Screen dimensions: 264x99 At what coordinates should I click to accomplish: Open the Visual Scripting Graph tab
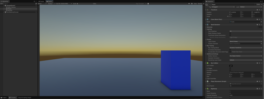(24, 97)
